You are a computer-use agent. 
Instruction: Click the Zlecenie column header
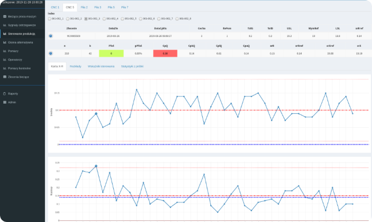pos(72,28)
